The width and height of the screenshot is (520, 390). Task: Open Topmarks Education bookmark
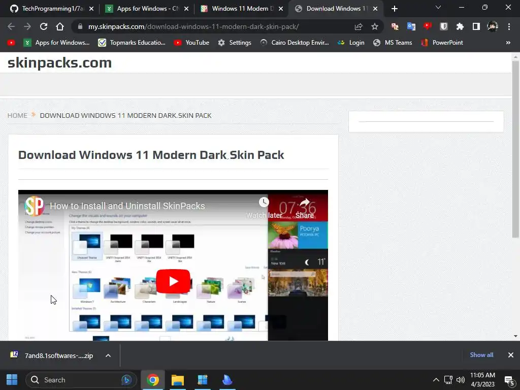pos(132,43)
